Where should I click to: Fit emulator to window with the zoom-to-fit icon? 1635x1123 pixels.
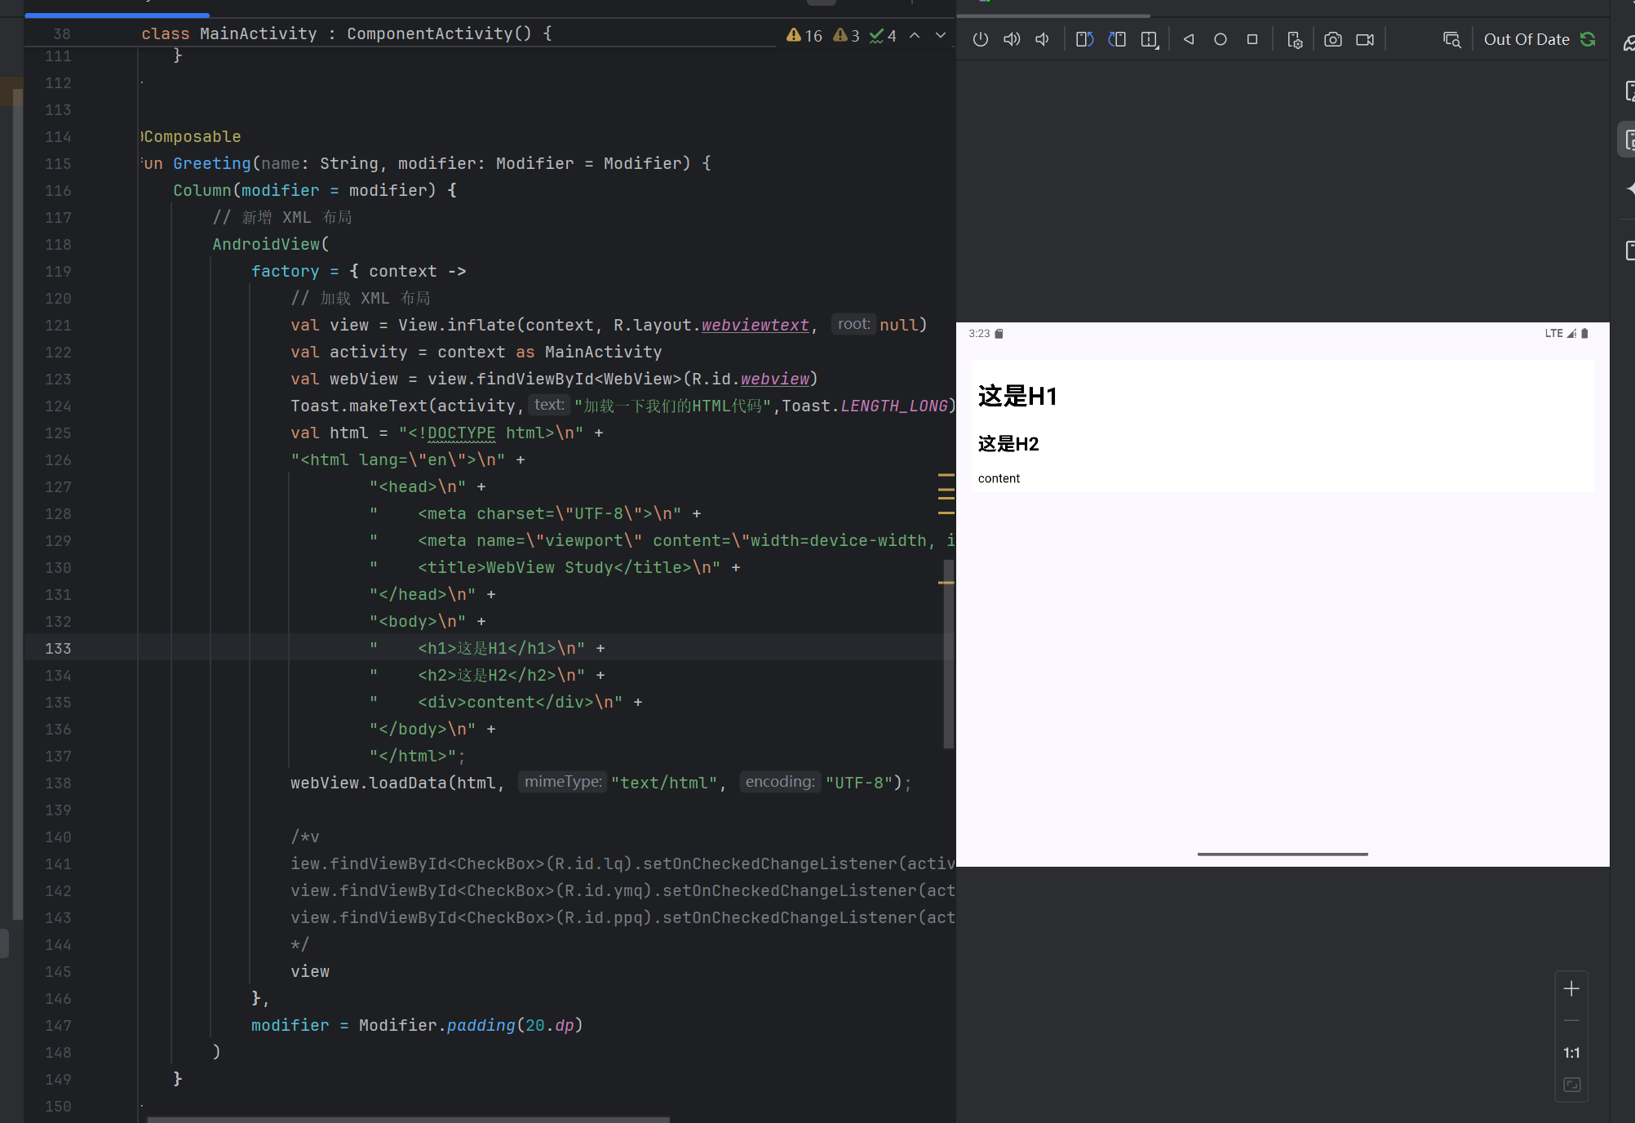pyautogui.click(x=1571, y=1085)
